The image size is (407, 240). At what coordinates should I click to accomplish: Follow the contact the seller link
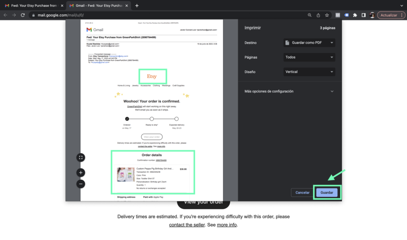point(187,225)
